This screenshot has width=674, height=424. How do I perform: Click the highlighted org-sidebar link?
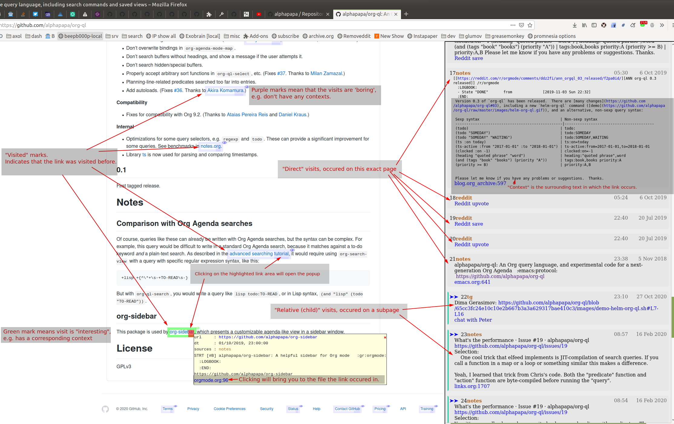click(181, 332)
